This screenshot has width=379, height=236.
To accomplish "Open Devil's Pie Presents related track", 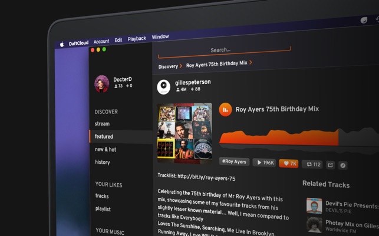I will click(352, 205).
